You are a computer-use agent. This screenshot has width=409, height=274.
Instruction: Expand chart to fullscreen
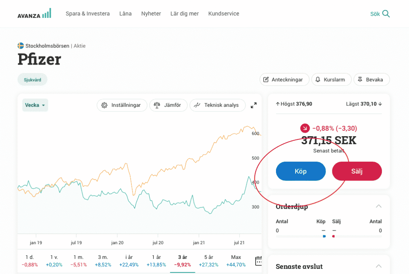254,105
